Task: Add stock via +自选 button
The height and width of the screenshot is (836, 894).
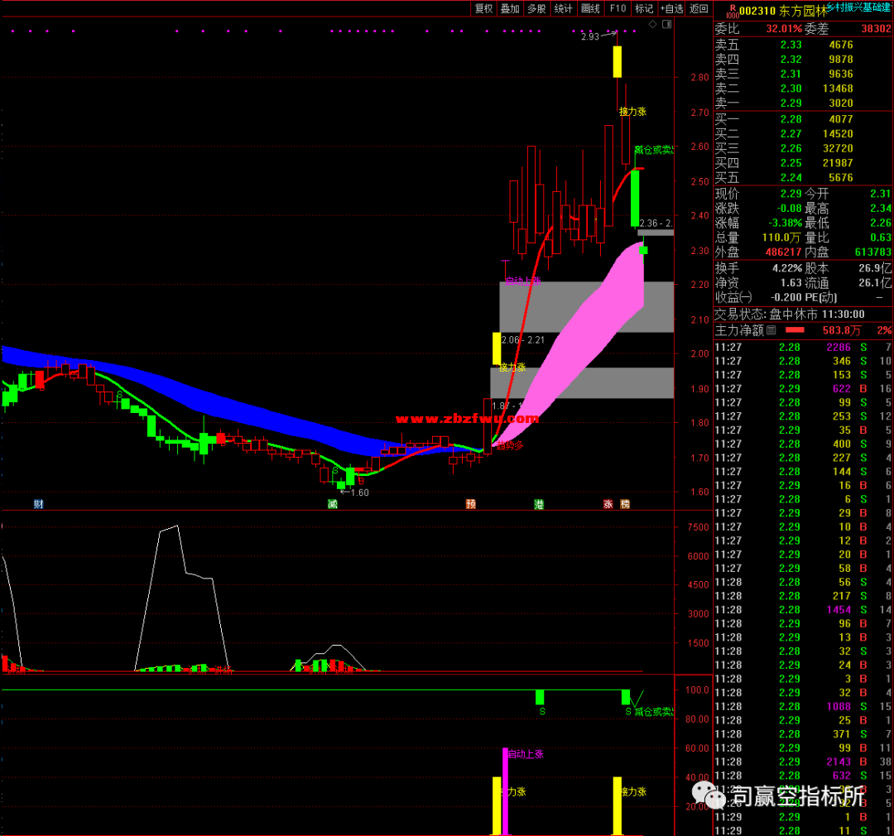Action: tap(671, 8)
